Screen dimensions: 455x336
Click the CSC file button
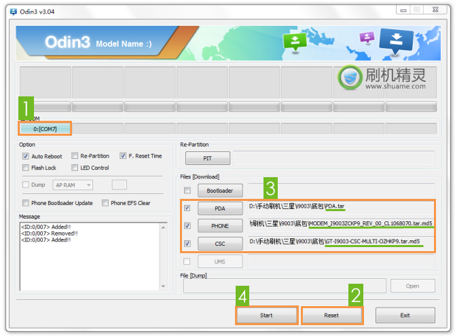click(220, 244)
